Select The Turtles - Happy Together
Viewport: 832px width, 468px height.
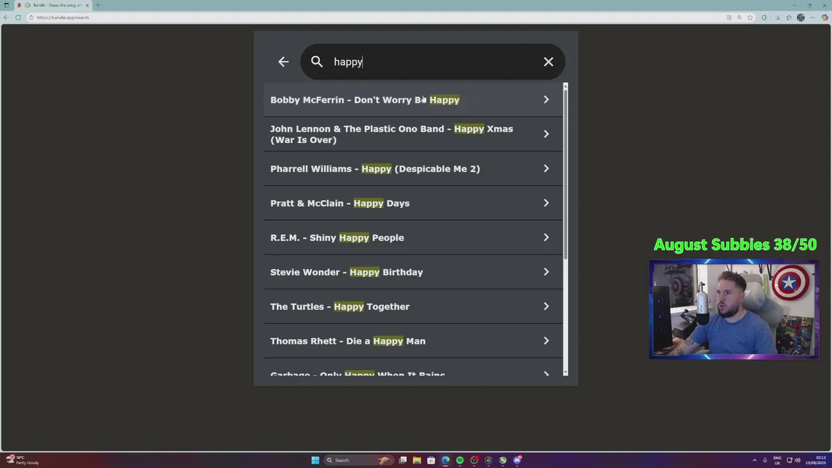[413, 306]
